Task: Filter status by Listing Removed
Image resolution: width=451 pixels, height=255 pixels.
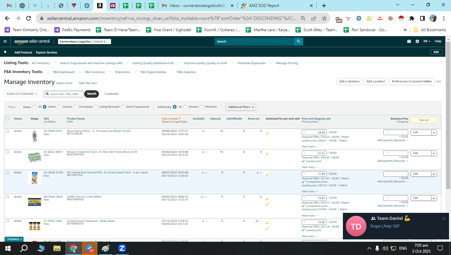Action: [96, 107]
